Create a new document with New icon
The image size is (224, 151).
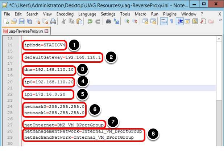[6, 21]
